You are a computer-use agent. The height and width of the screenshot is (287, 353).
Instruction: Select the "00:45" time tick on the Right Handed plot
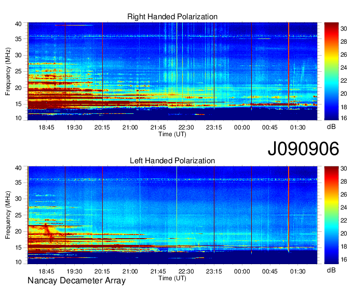pyautogui.click(x=270, y=127)
